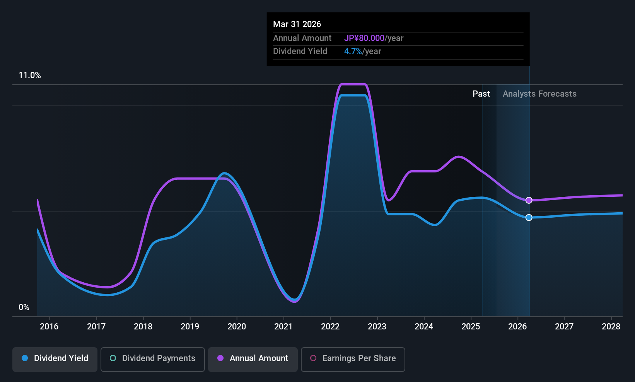The height and width of the screenshot is (382, 635).
Task: Click the purple Annual Amount legend dot
Action: click(220, 358)
